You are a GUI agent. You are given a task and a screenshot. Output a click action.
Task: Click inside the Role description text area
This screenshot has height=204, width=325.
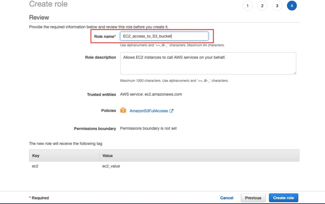[x=208, y=63]
